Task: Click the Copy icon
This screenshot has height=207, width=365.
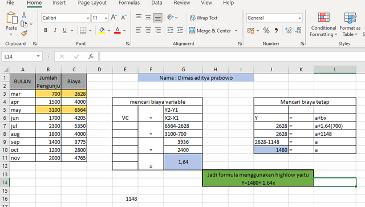Action: click(x=24, y=24)
